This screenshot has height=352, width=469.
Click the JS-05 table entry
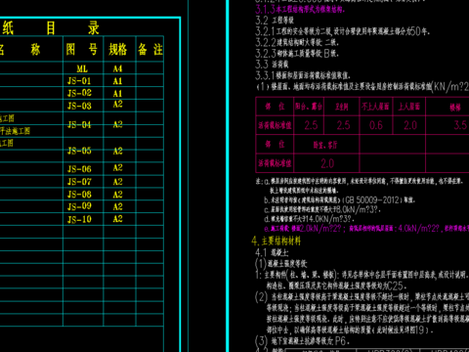click(79, 151)
